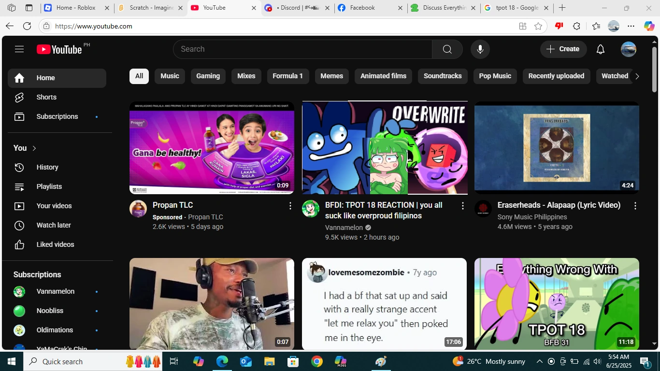Open the notifications bell
The image size is (660, 371).
[x=600, y=49]
